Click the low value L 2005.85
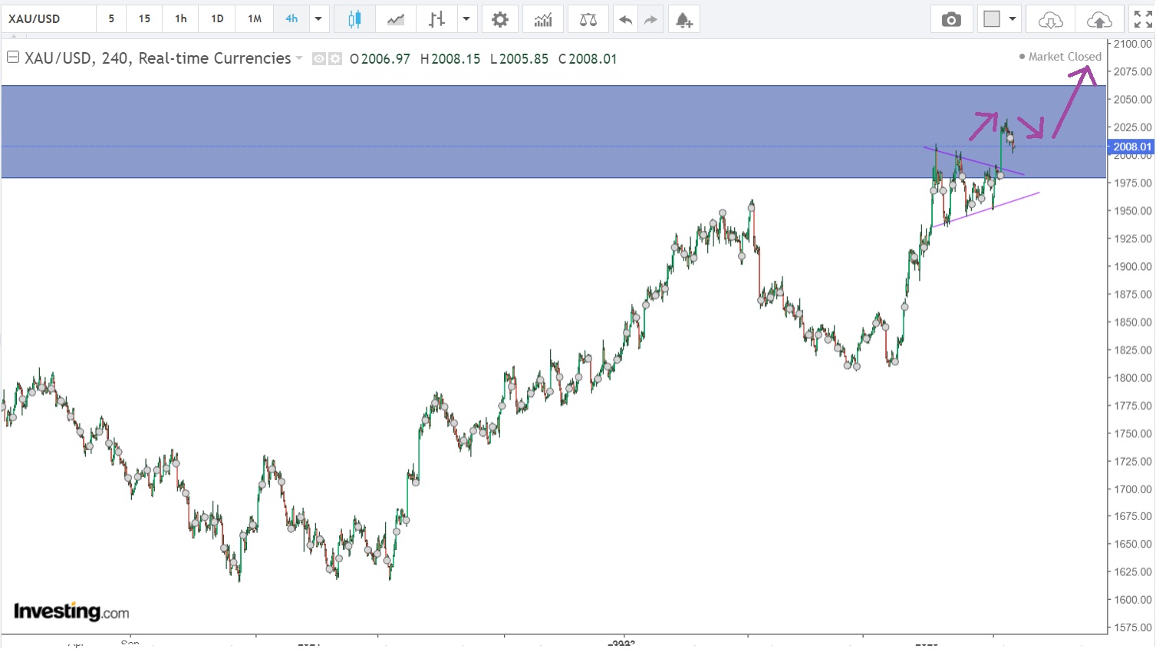 [x=519, y=58]
